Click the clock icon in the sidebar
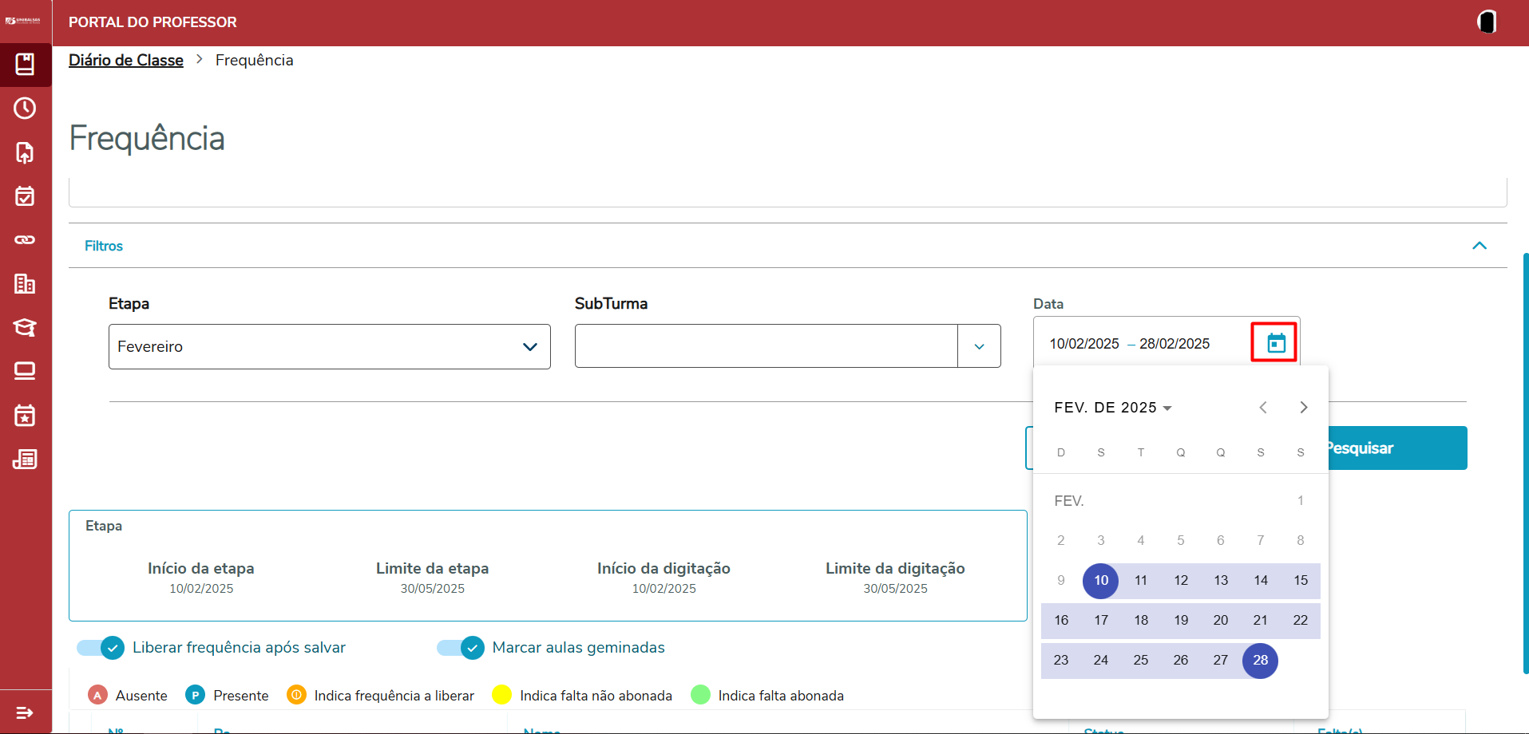 (x=25, y=109)
